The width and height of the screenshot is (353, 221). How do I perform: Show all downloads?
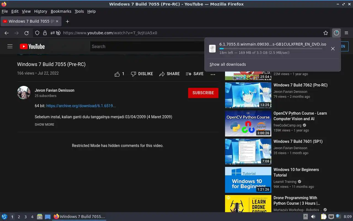point(228,64)
